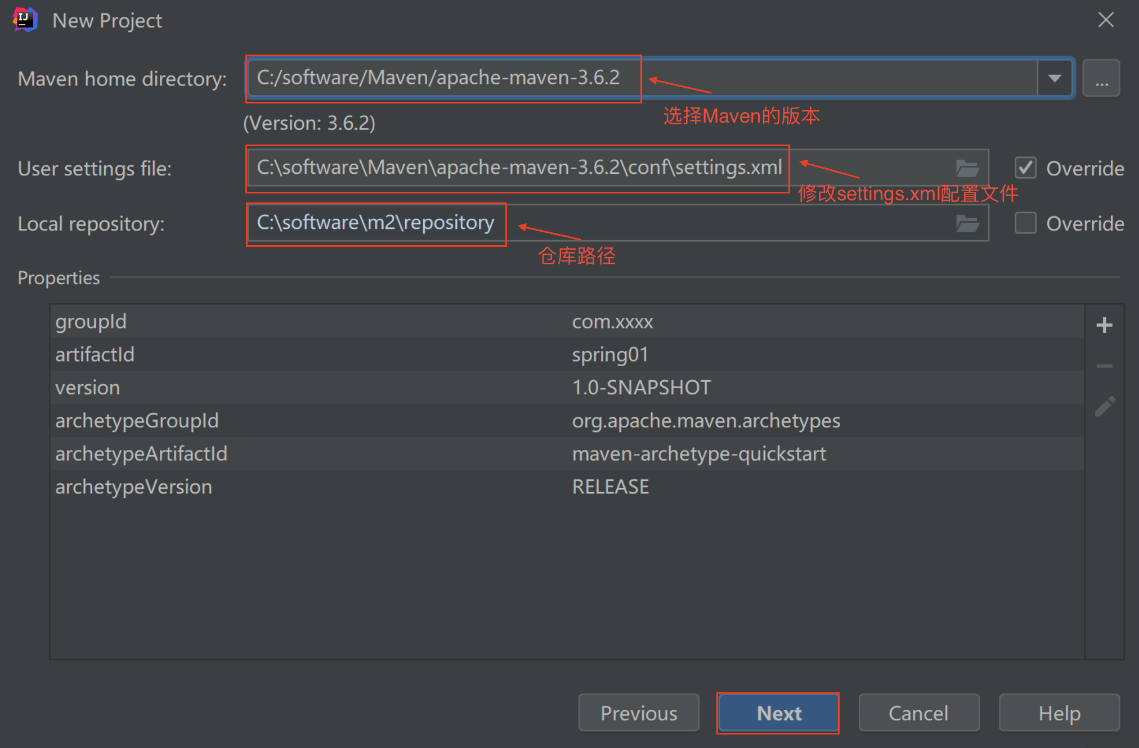Enable Override for Local repository
Viewport: 1139px width, 748px height.
pos(1025,223)
